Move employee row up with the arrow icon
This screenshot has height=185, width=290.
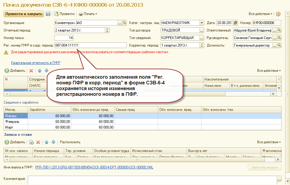(39, 71)
